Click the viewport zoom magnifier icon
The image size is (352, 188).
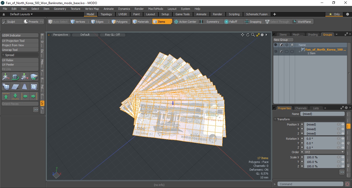point(253,35)
